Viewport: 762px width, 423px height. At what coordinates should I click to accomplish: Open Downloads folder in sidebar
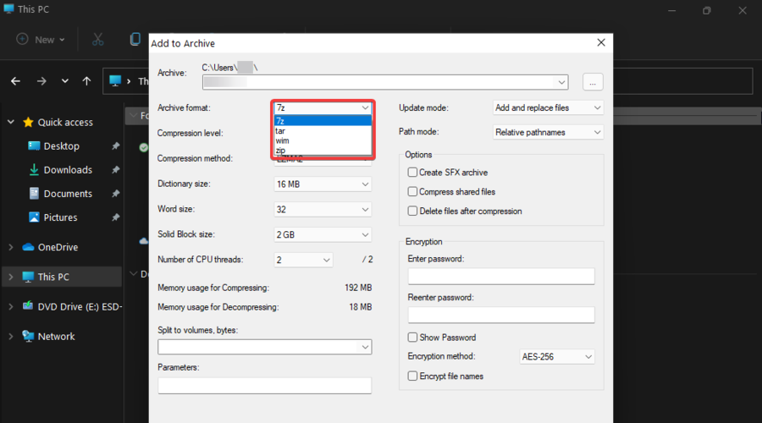(x=67, y=170)
